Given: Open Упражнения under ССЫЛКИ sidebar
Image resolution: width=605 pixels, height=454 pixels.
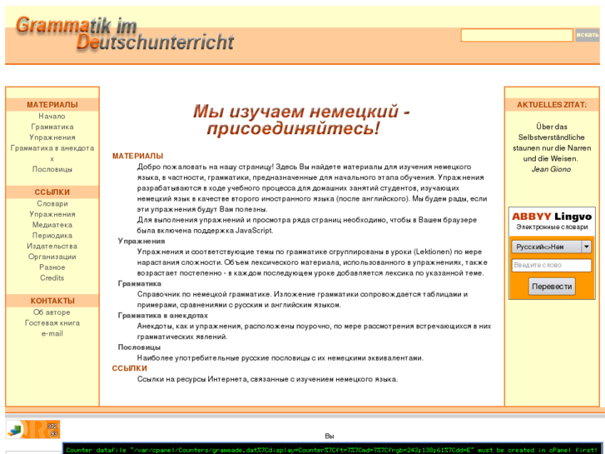Looking at the screenshot, I should pyautogui.click(x=52, y=214).
